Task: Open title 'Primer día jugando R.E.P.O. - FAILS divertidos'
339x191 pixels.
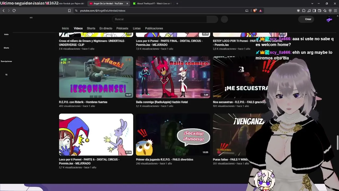Action: 164,159
